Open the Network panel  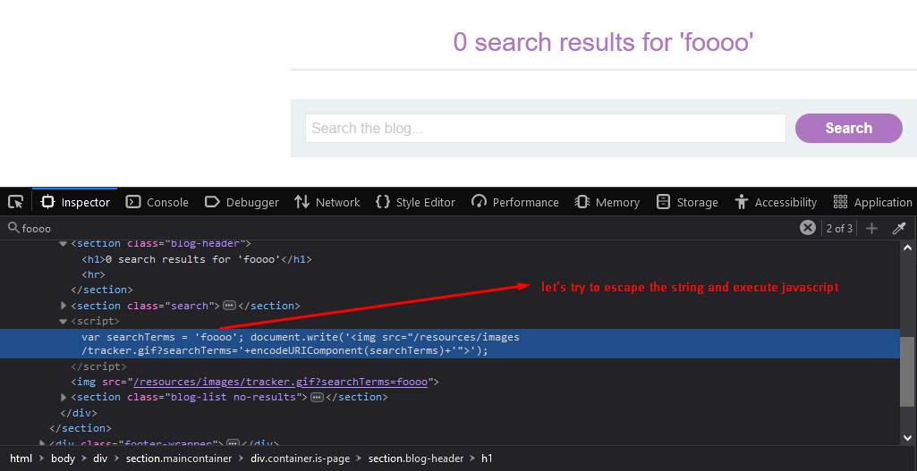coord(327,202)
